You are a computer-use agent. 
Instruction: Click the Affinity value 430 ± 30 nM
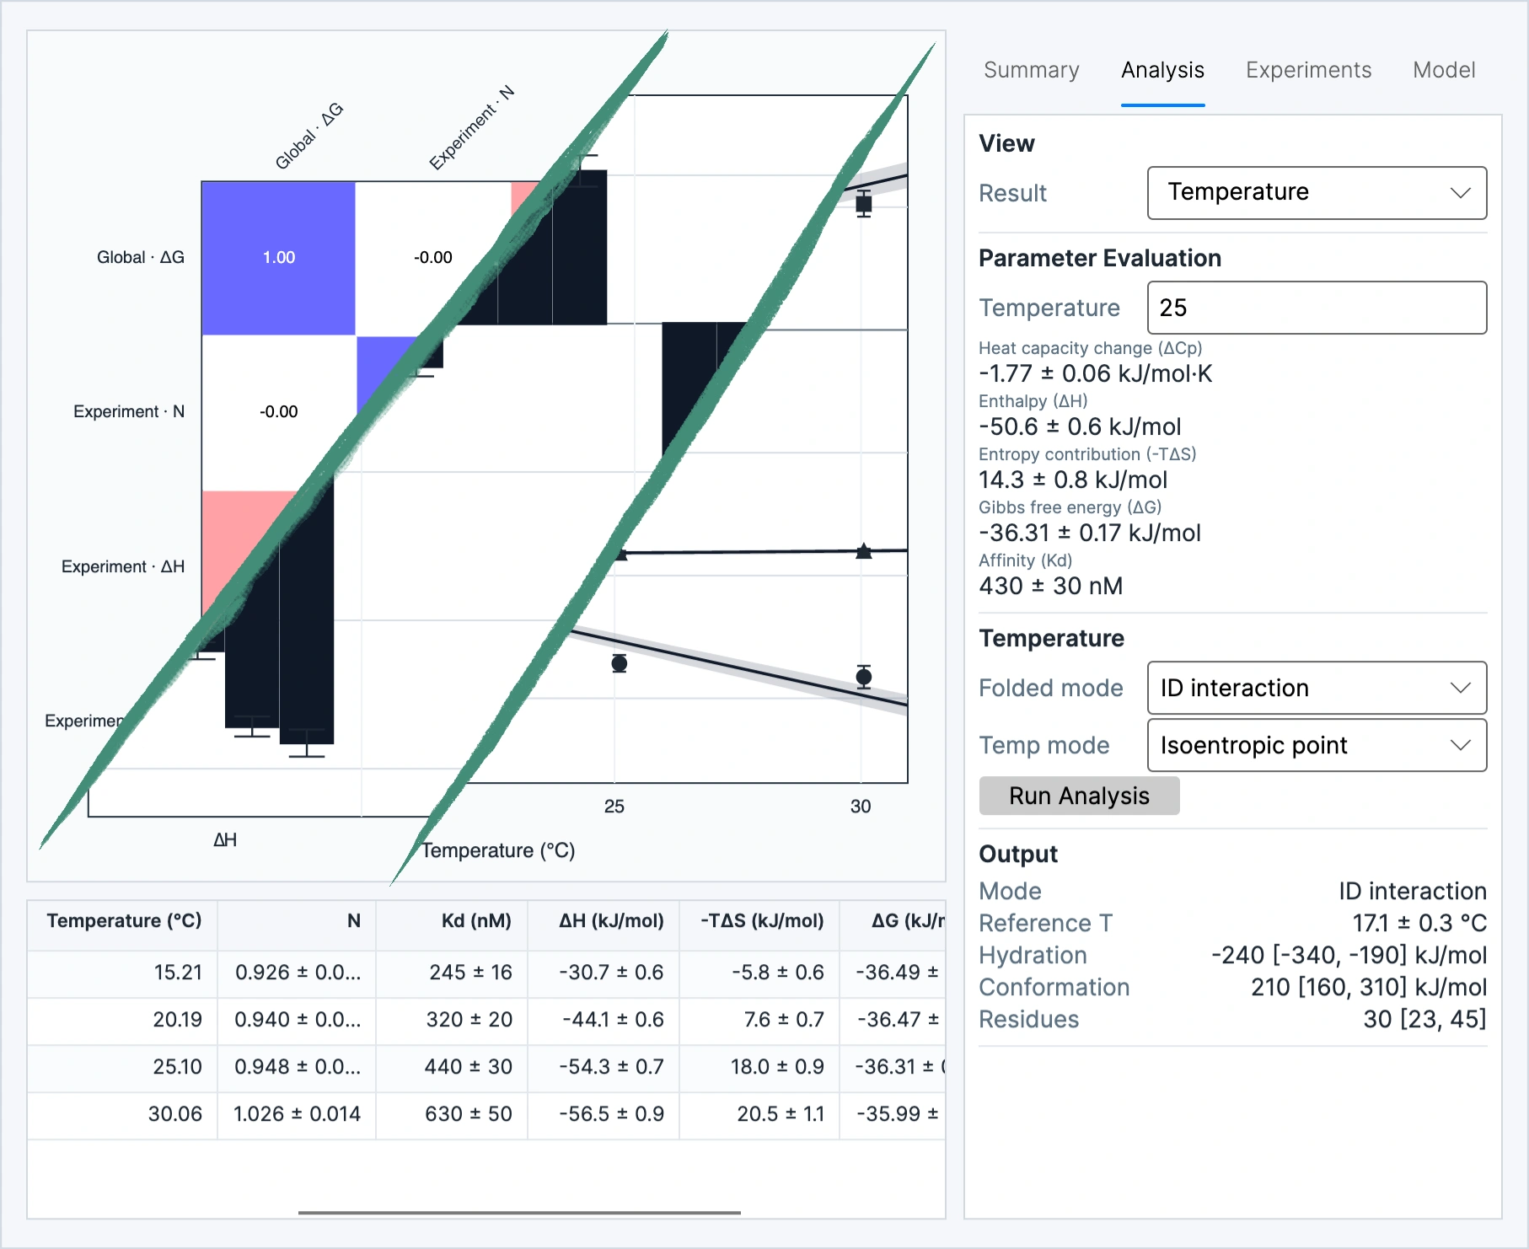pyautogui.click(x=1050, y=586)
